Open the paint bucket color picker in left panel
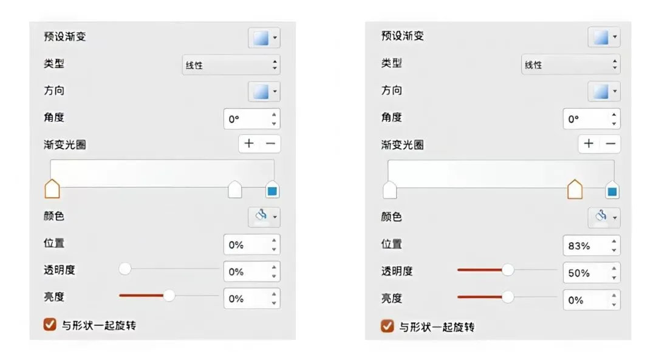 [x=264, y=216]
